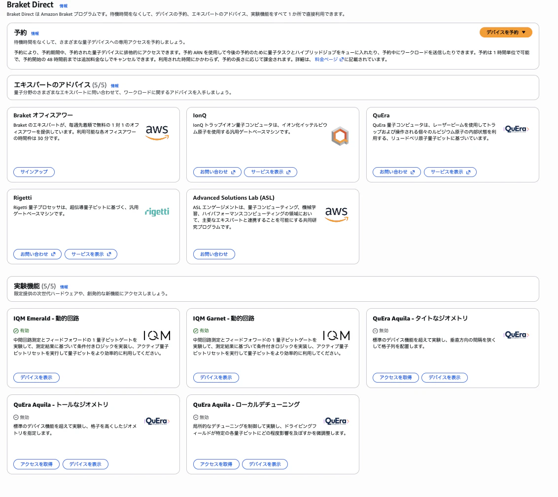This screenshot has width=558, height=497.
Task: Click the QuEra Aquila - タイトなジオメトリ heading
Action: [420, 319]
